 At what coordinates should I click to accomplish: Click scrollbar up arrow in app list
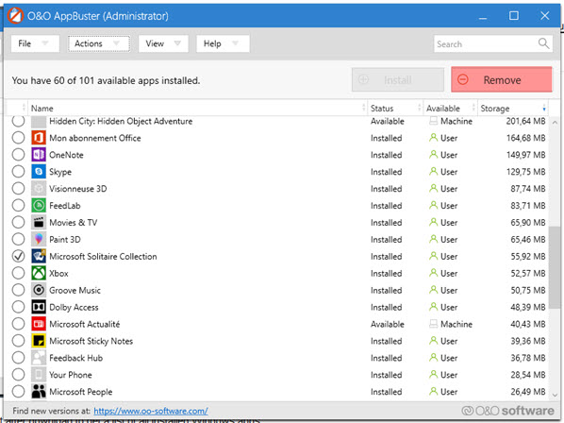(555, 123)
